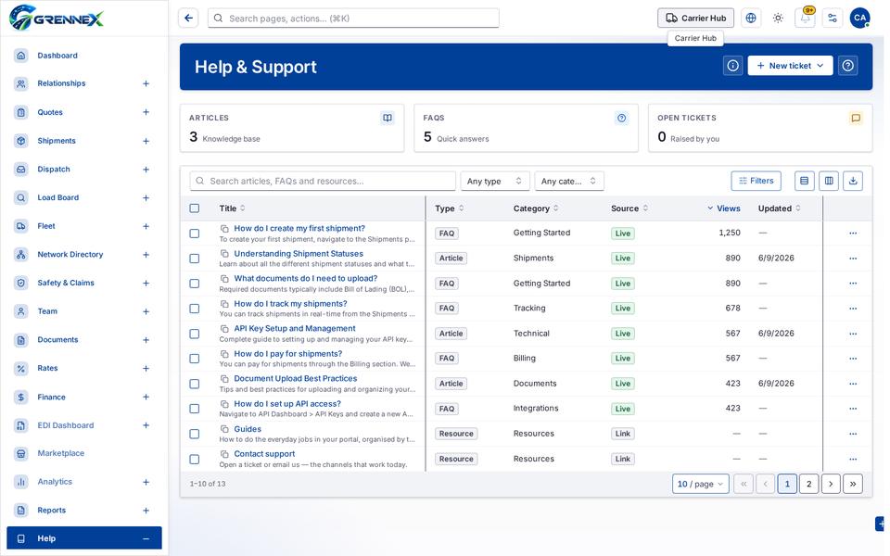Screen dimensions: 890x556
Task: Toggle the light/dark theme sun icon
Action: pyautogui.click(x=778, y=19)
